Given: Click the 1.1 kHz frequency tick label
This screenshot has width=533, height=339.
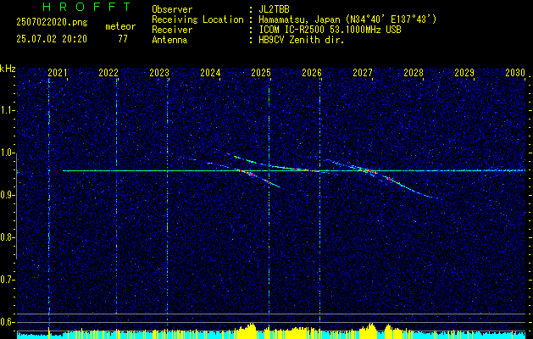Looking at the screenshot, I should (x=7, y=110).
